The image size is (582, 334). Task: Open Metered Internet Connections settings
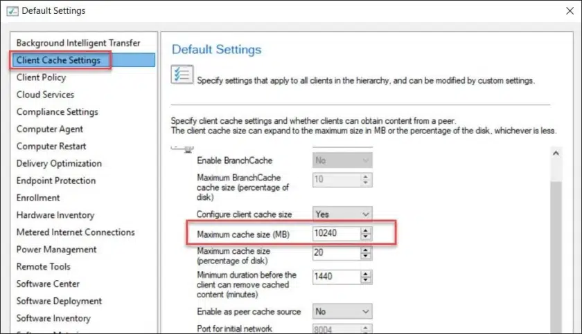(x=76, y=232)
